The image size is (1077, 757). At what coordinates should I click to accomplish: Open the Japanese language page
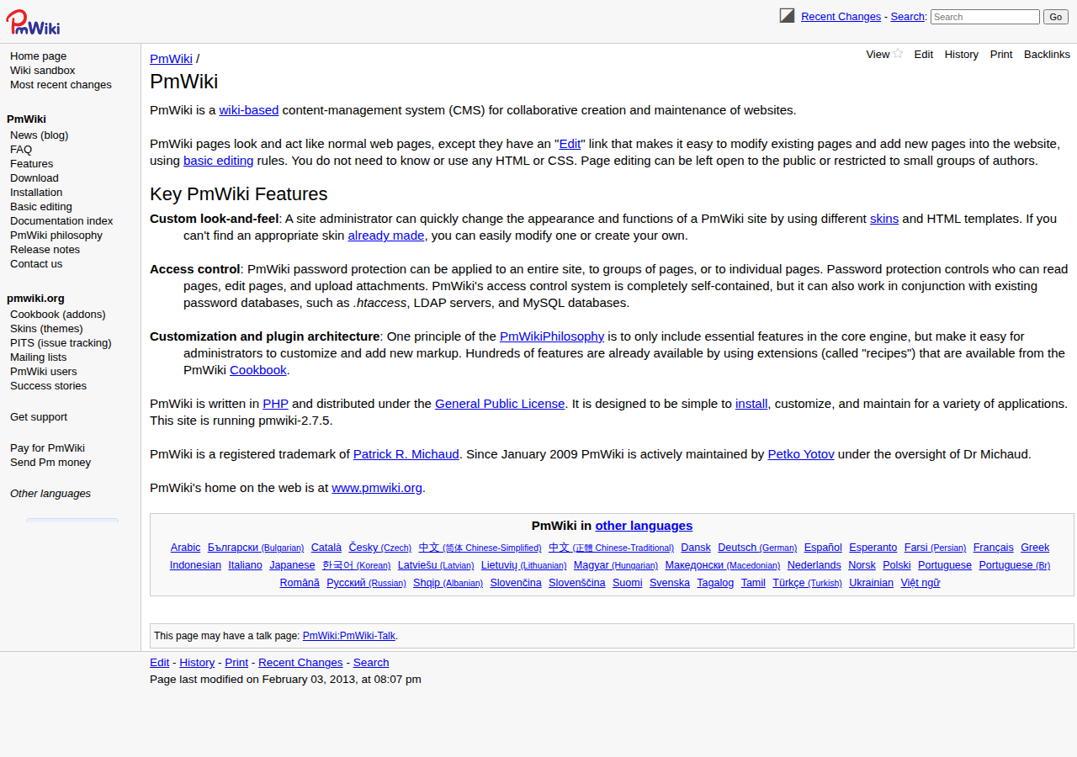292,565
